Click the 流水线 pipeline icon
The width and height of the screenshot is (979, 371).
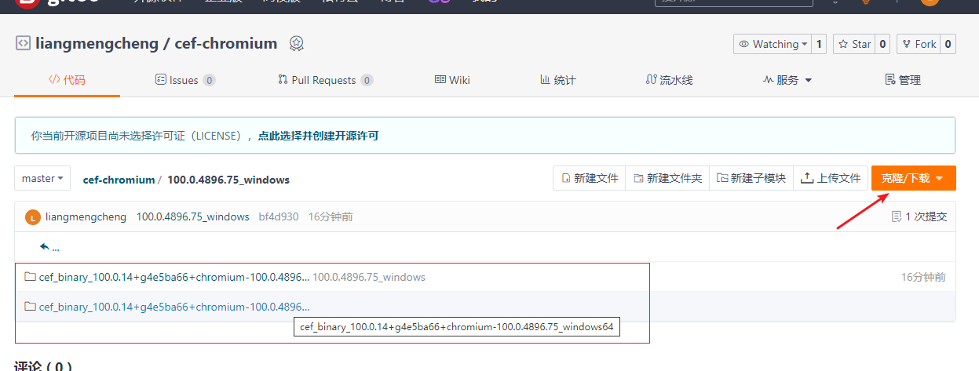[x=651, y=80]
